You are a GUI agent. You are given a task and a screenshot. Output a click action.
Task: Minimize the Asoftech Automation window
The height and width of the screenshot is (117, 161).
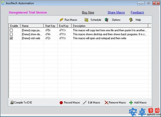141,3
